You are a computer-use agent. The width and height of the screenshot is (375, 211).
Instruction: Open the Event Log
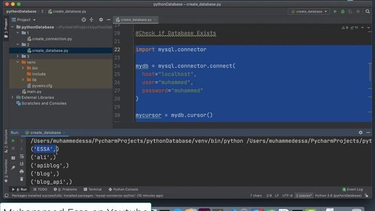tap(353, 189)
